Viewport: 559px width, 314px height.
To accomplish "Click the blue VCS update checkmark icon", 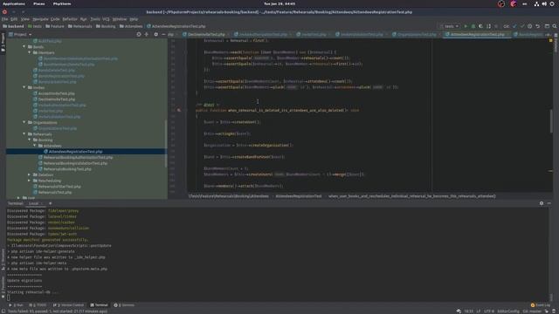I will pos(514,26).
